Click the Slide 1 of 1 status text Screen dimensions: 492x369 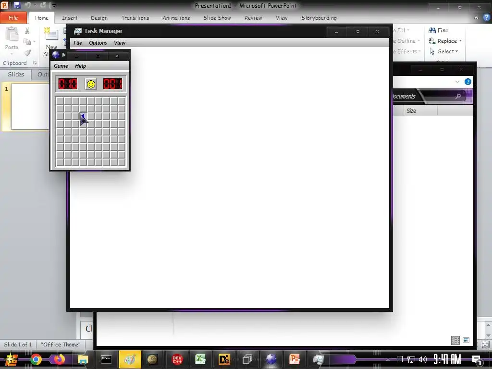pos(18,344)
